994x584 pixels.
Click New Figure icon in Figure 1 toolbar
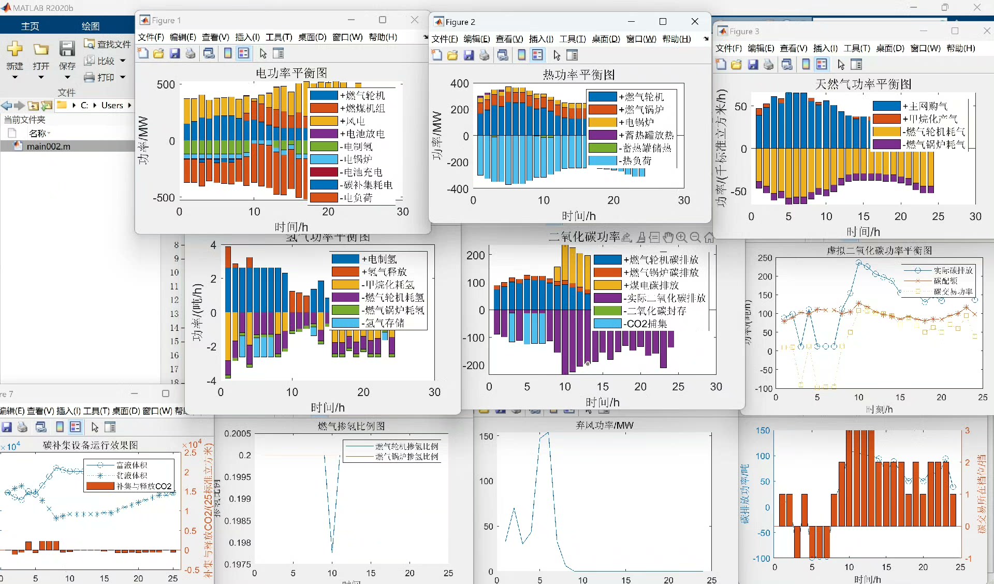(x=143, y=53)
